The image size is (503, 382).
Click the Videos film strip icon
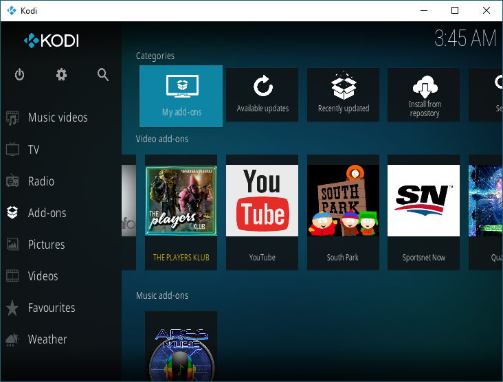[x=12, y=276]
